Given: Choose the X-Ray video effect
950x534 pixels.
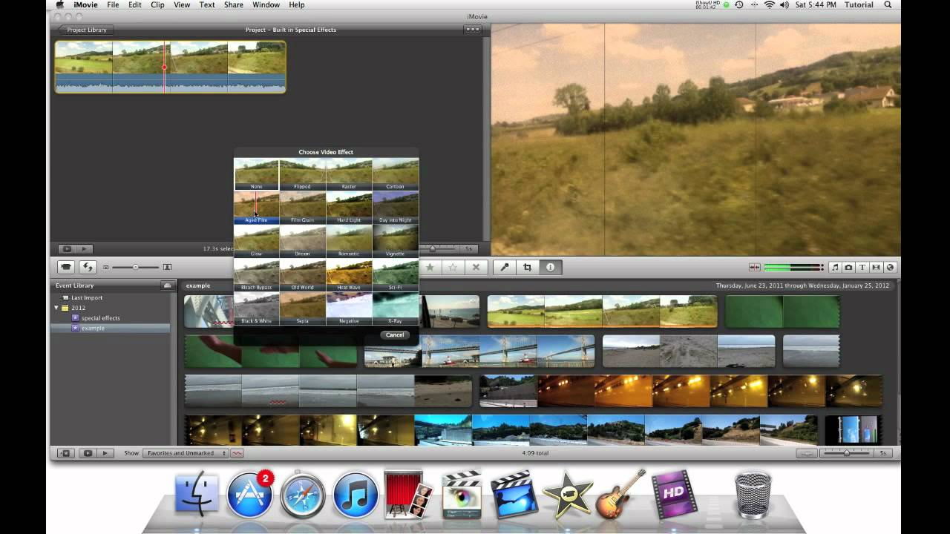Looking at the screenshot, I should pyautogui.click(x=395, y=309).
